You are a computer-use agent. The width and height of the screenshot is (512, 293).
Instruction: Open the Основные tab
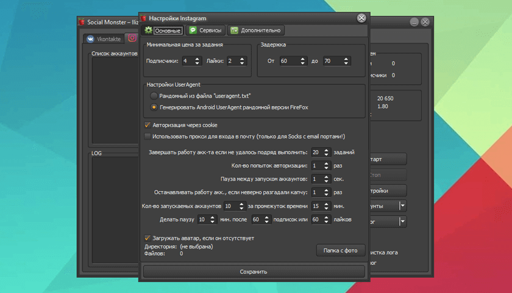[x=163, y=31]
